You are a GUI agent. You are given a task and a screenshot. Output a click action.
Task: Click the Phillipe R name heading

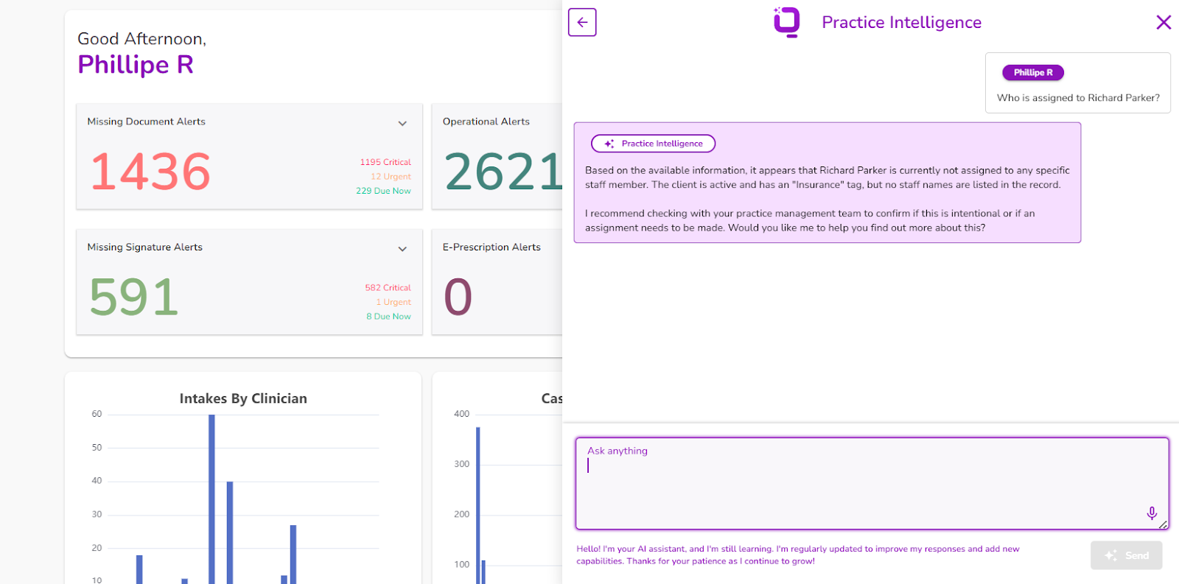tap(136, 65)
